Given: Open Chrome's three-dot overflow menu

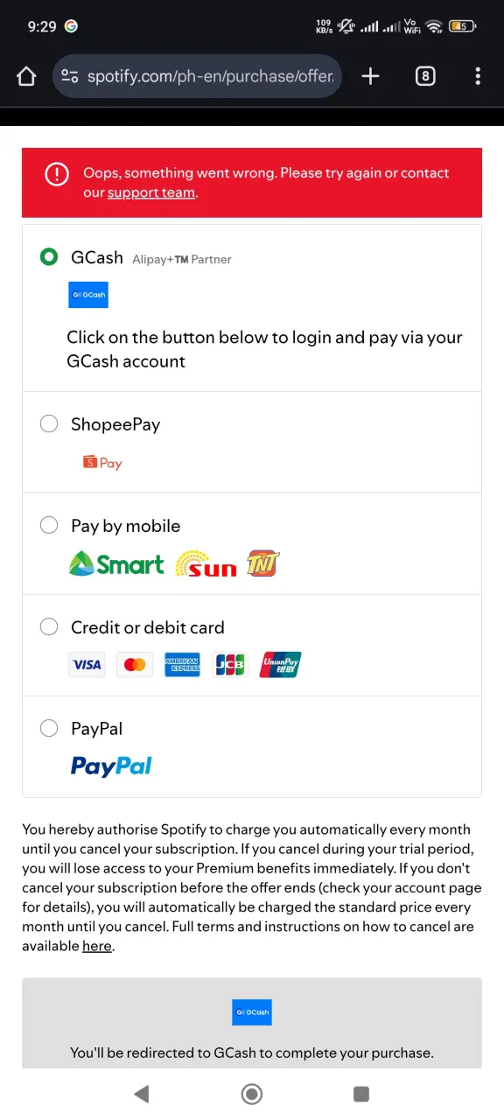Looking at the screenshot, I should click(478, 76).
